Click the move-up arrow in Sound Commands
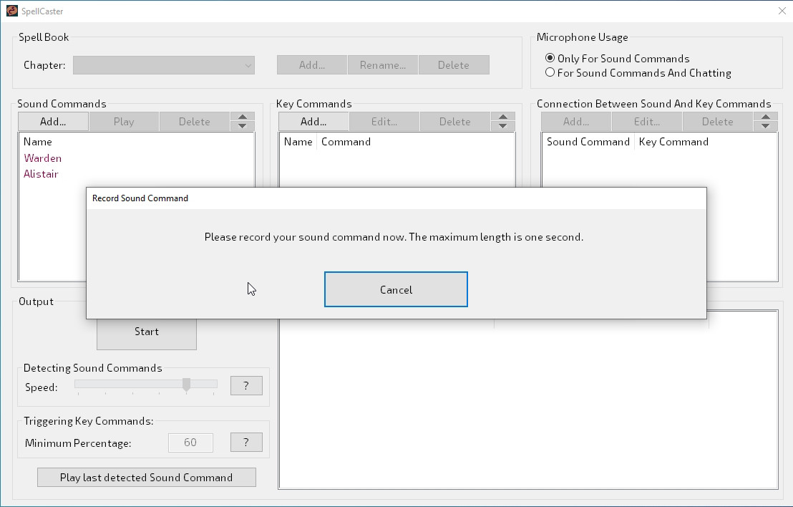This screenshot has width=793, height=507. coord(243,117)
